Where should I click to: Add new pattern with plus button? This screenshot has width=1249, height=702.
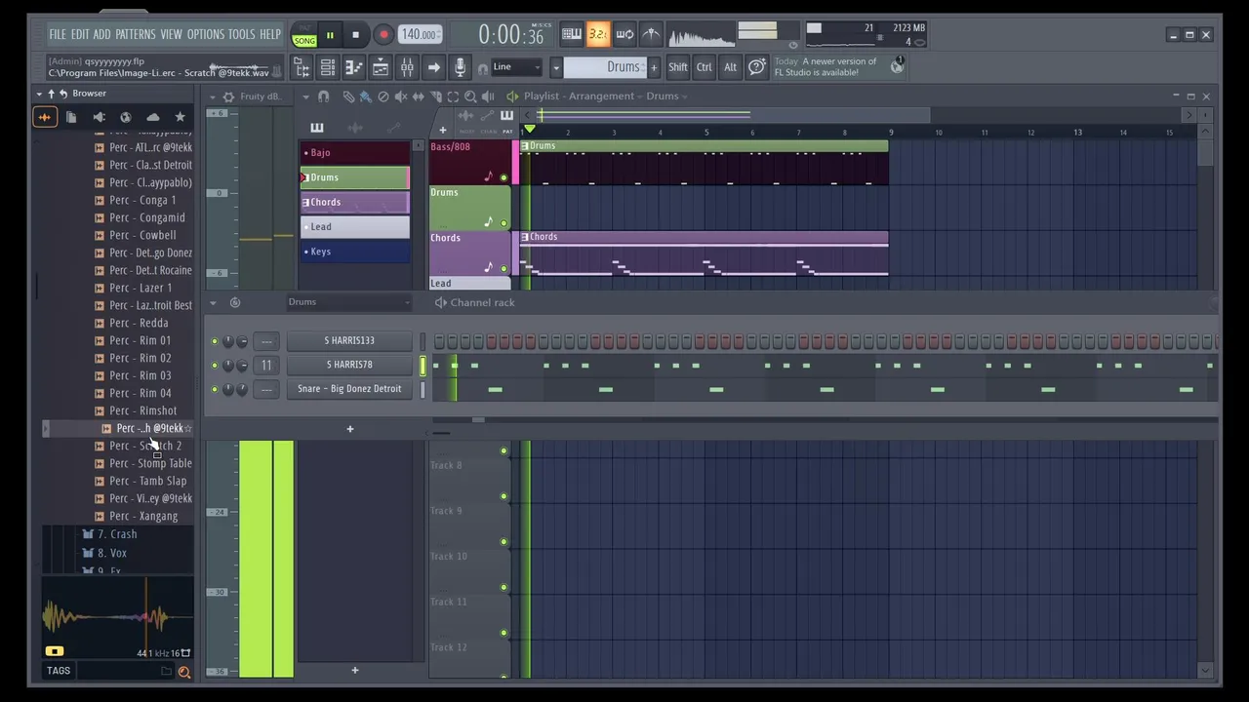coord(654,67)
